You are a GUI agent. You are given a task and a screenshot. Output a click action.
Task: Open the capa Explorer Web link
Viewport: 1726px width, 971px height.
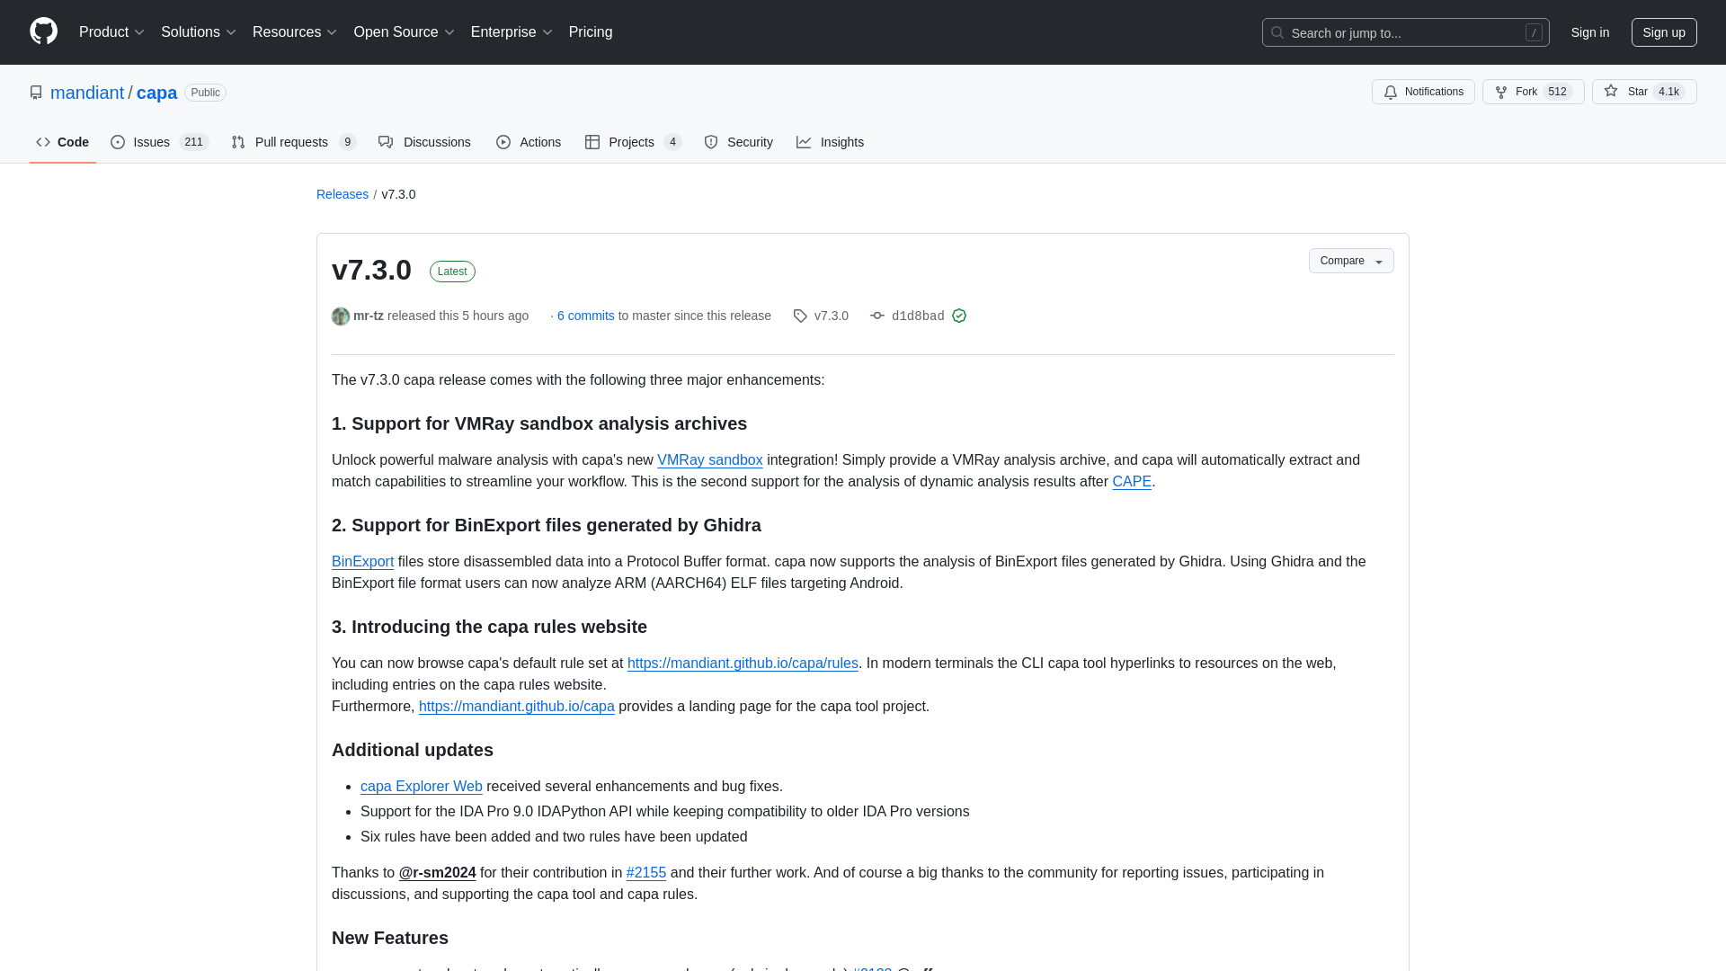point(422,786)
